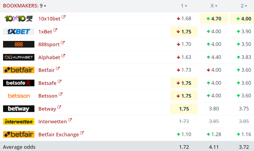Click the Betway logo icon
The image size is (254, 151).
(19, 109)
